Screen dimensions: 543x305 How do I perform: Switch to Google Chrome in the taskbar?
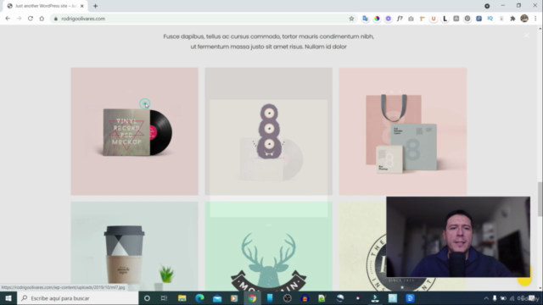click(x=252, y=298)
